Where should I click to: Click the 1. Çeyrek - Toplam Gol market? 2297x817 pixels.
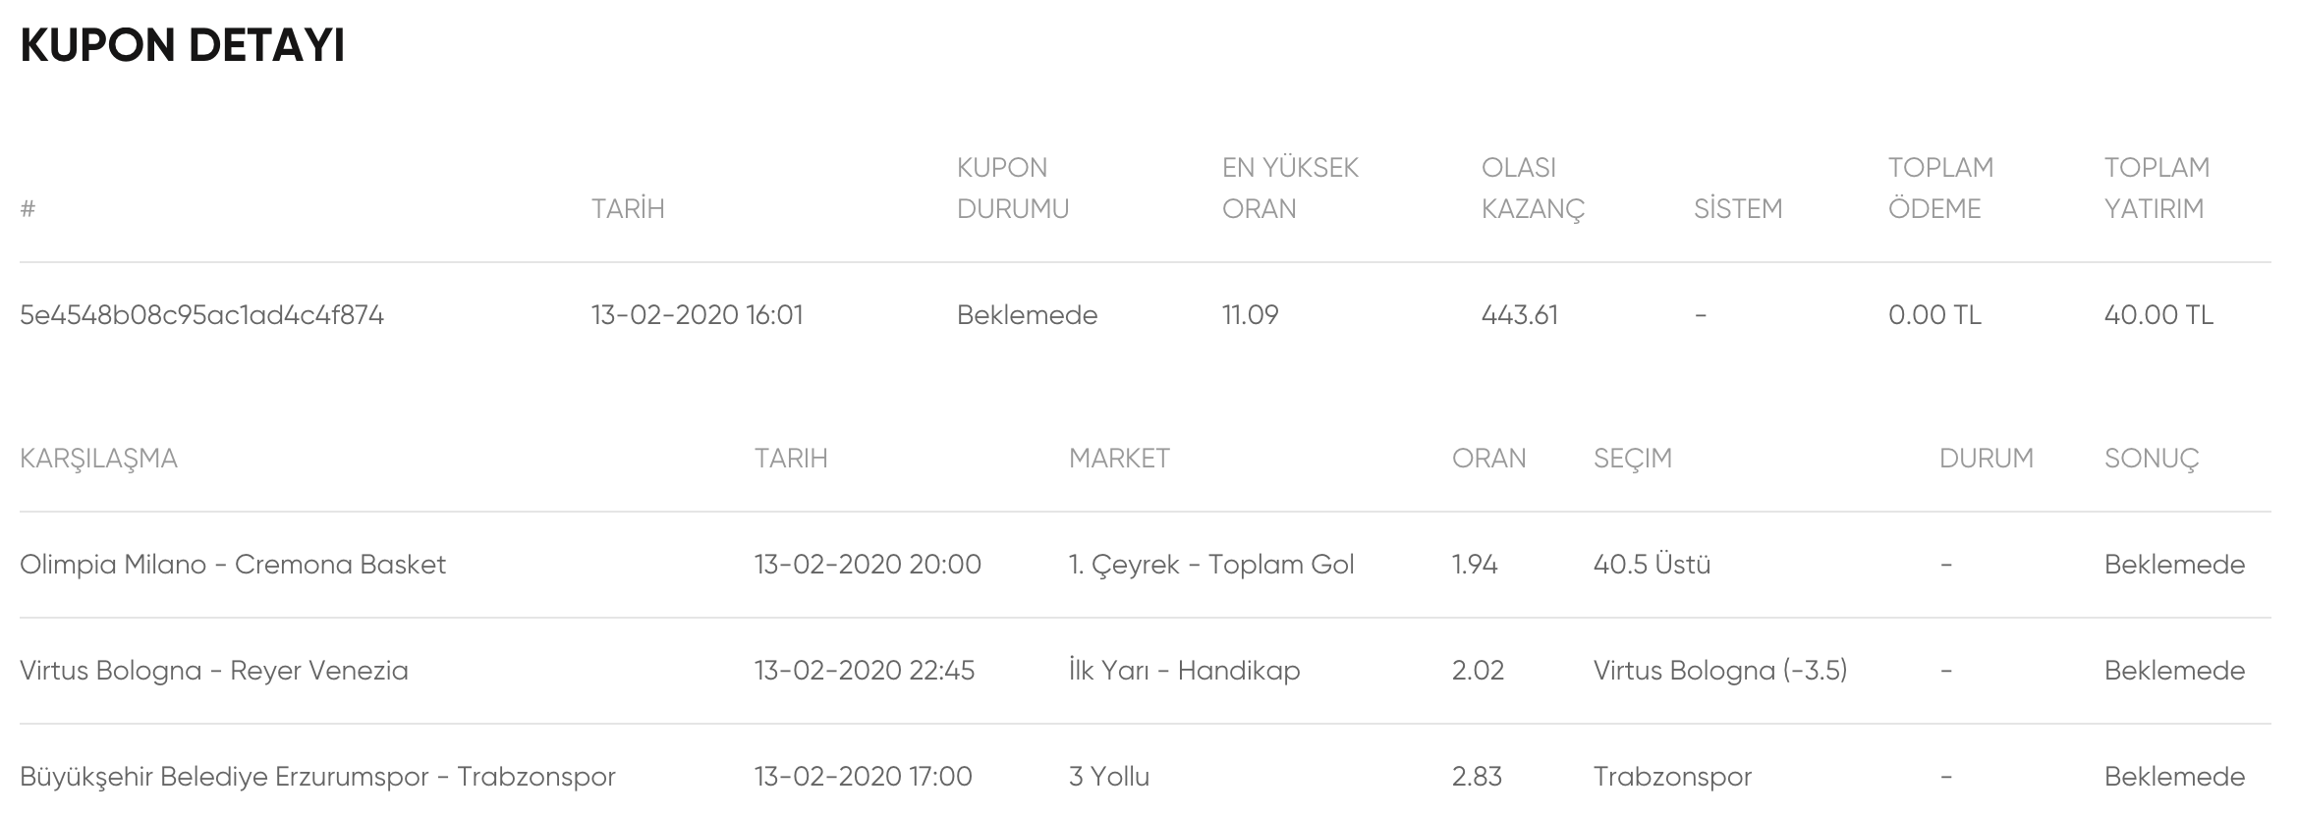click(1211, 565)
